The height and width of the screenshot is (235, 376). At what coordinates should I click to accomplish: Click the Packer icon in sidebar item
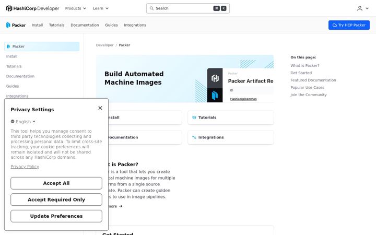8,46
